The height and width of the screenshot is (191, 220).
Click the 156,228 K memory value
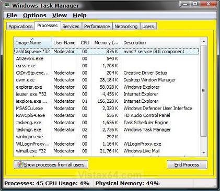point(108,101)
